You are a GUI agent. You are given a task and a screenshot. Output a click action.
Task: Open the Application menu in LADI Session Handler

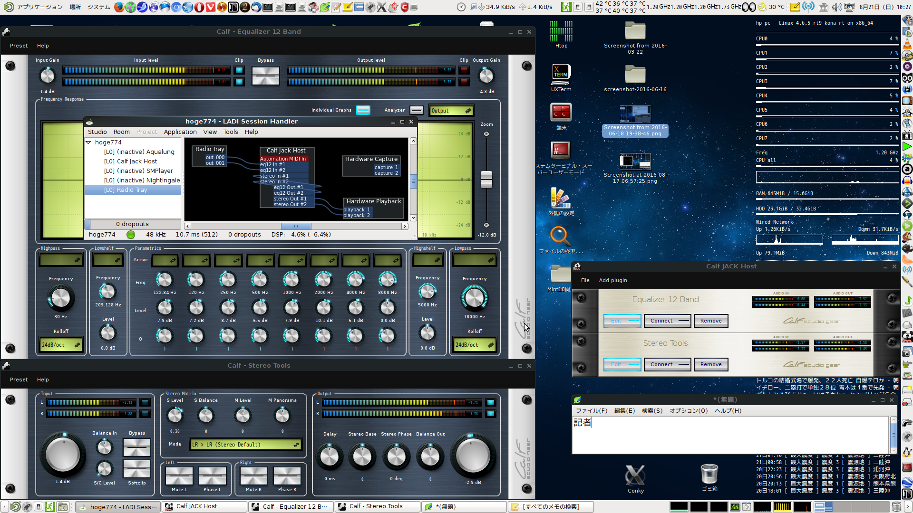180,132
